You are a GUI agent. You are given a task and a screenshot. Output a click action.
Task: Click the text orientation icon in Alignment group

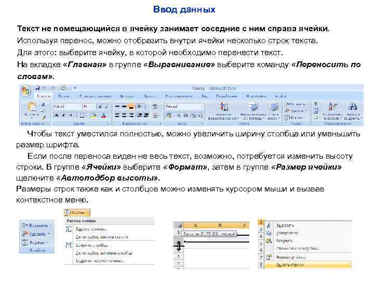coord(140,106)
